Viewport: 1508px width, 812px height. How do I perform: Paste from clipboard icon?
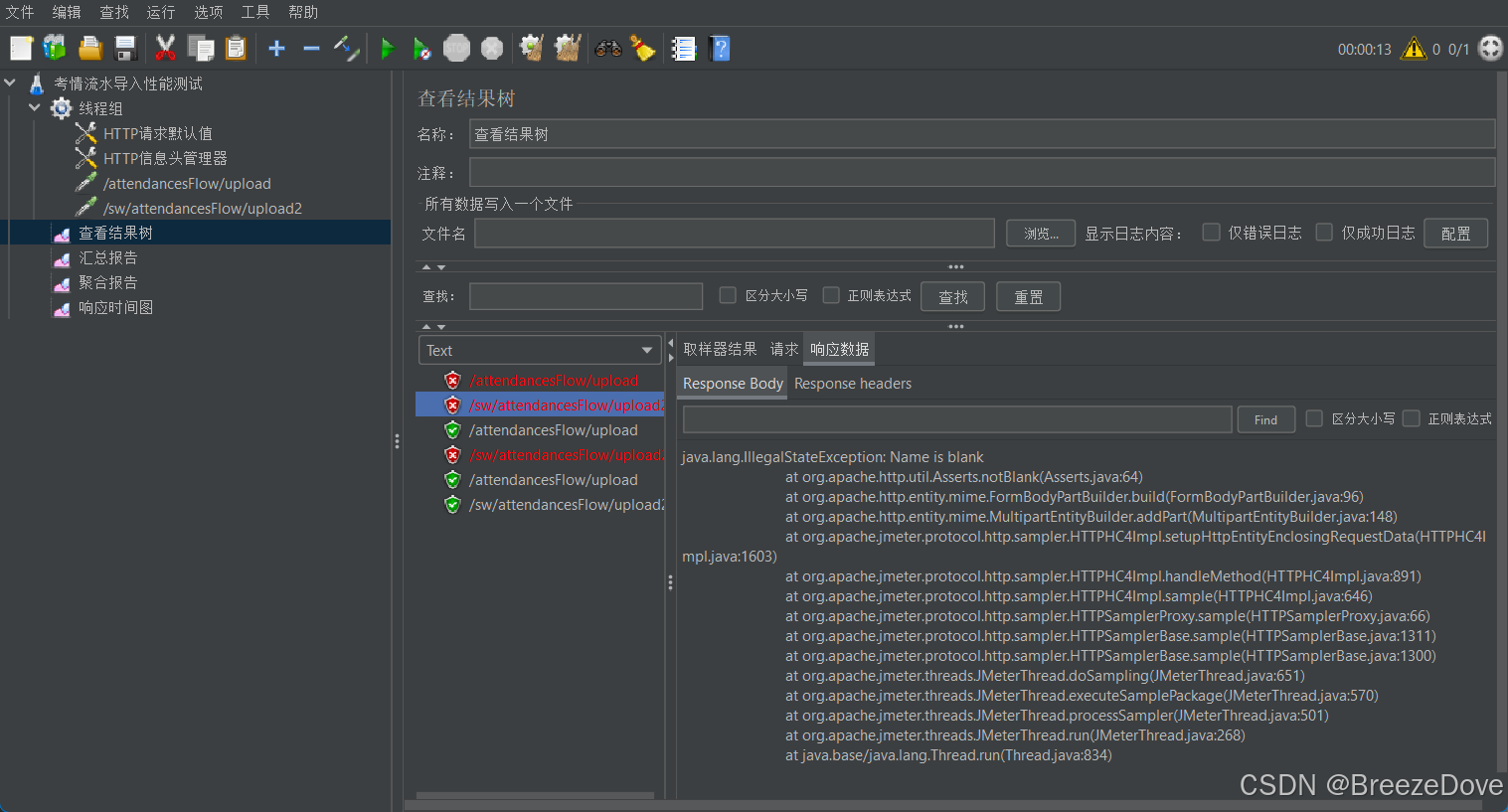236,48
